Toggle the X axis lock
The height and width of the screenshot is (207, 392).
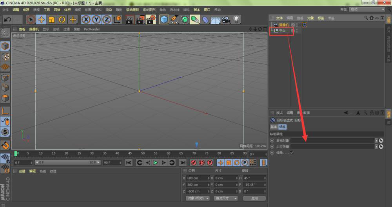click(x=86, y=20)
